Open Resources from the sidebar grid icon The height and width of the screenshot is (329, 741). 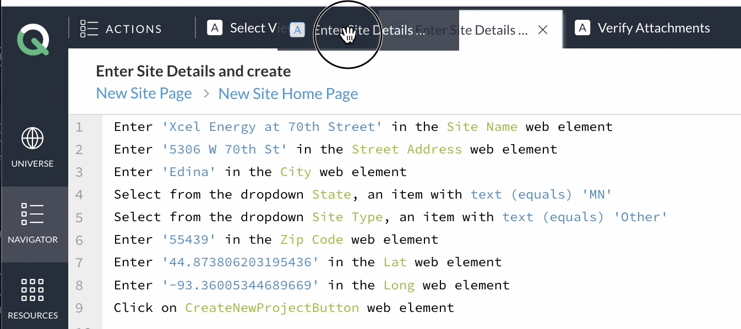point(32,290)
